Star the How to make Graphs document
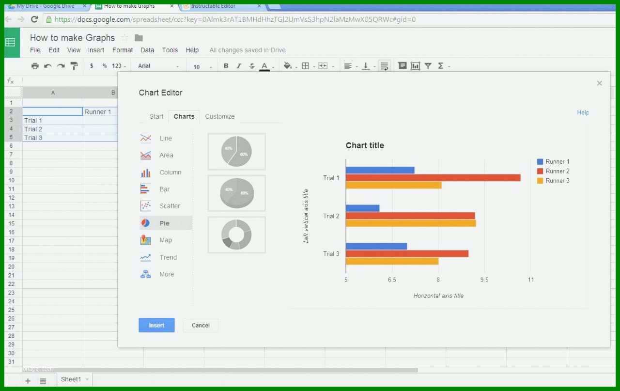Viewport: 620px width, 391px height. pos(124,38)
